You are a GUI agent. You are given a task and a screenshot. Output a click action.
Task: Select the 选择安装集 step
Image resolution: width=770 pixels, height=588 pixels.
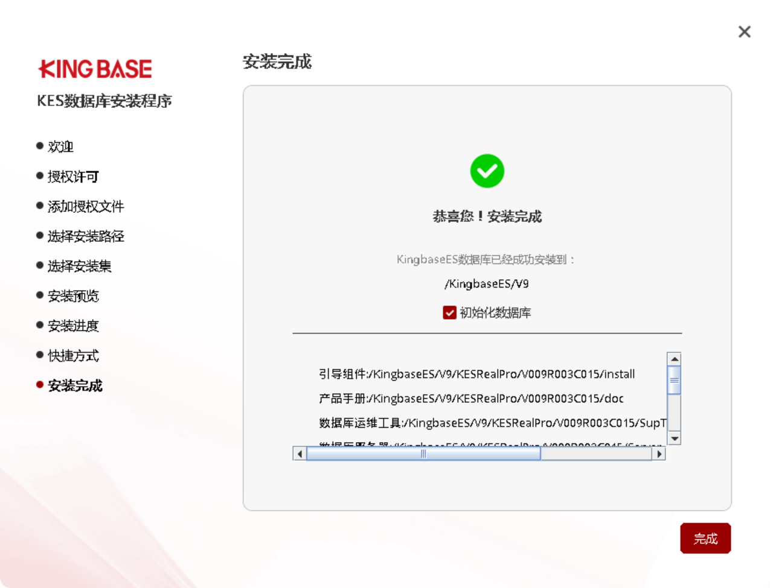pyautogui.click(x=79, y=266)
